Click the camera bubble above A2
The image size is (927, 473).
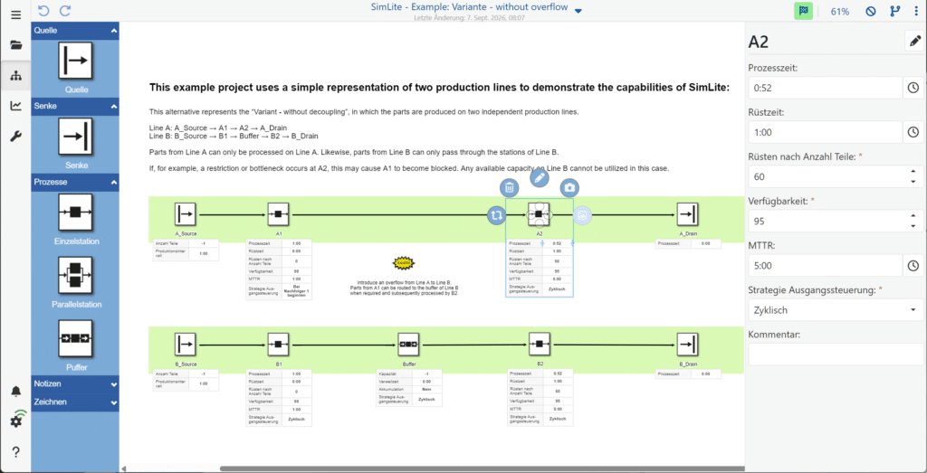pos(569,188)
